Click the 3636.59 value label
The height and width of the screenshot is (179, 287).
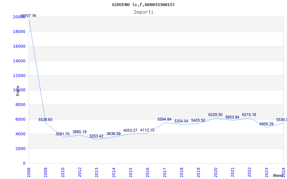click(x=113, y=134)
